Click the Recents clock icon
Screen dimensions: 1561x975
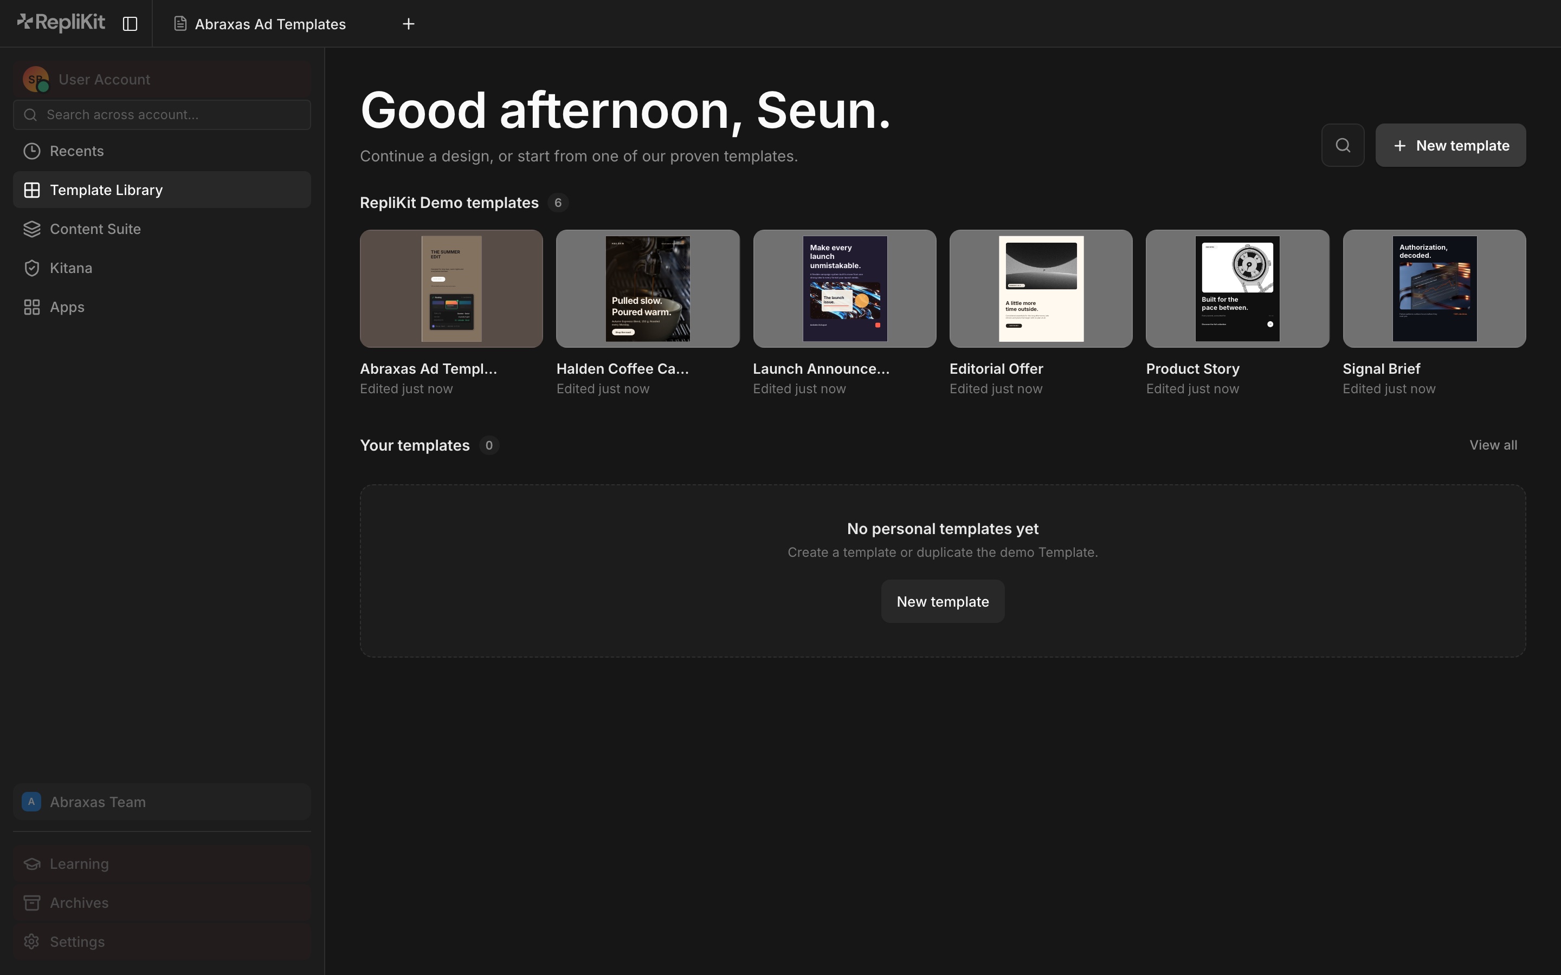31,151
